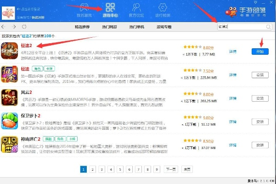276x184 pixels.
Task: Install the 保卫萝卜2 game
Action: coord(260,121)
